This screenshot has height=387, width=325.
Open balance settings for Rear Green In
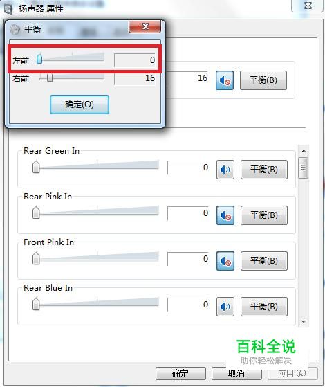[x=264, y=170]
